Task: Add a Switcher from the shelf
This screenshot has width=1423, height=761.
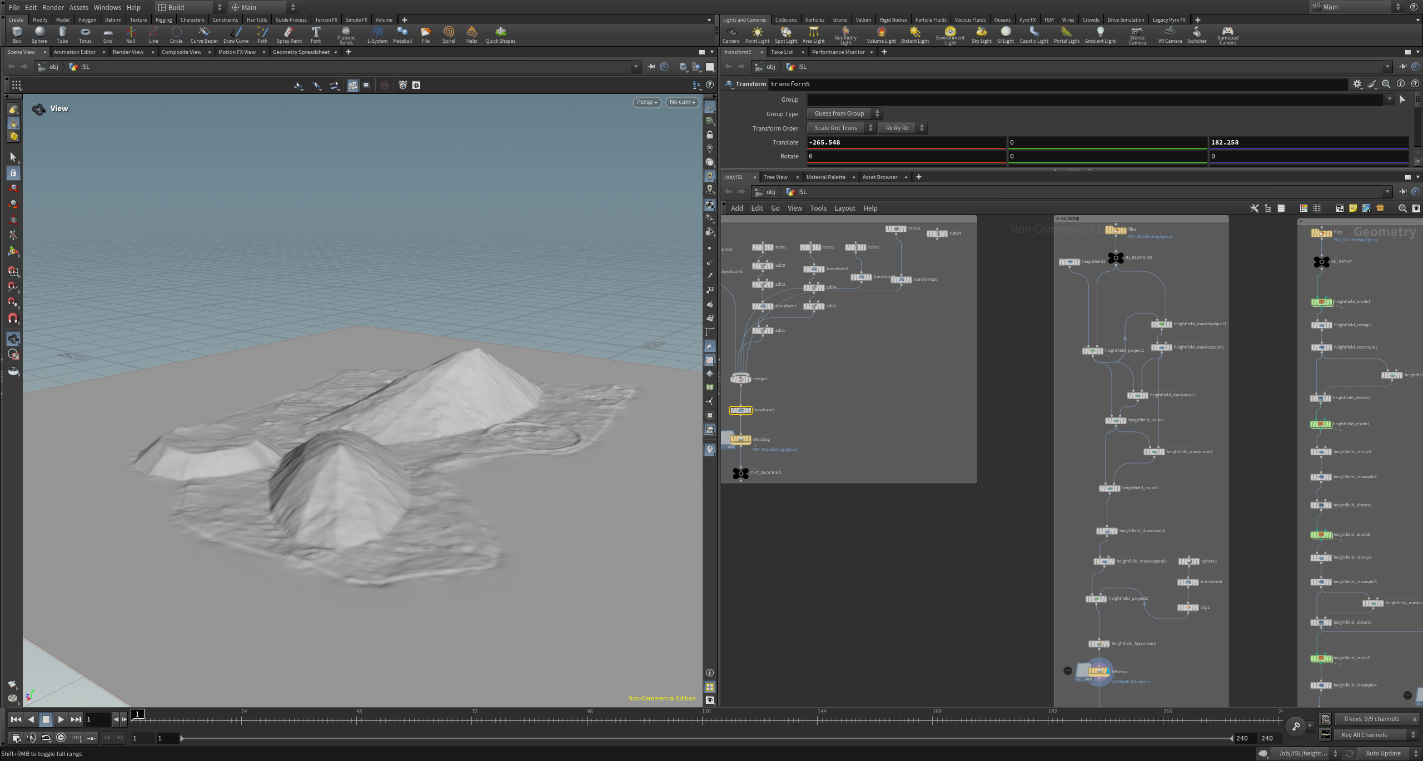Action: click(1197, 34)
